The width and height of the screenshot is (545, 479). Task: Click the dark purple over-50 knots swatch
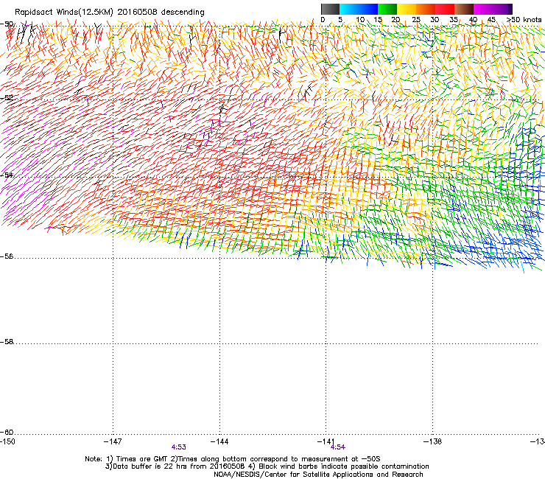coord(510,9)
